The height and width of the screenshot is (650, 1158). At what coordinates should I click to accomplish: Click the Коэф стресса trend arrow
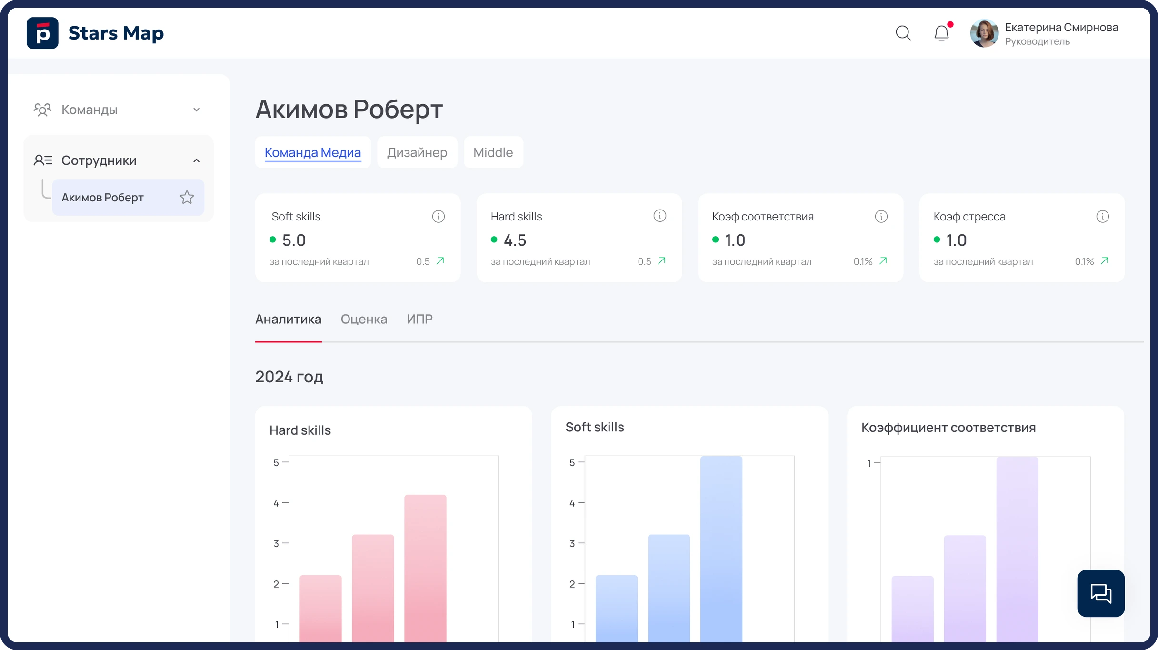click(1105, 261)
